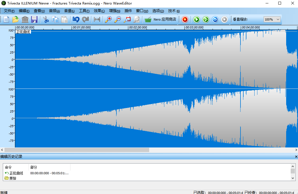Start recording with the red record button
Viewport: 298px width, 194px height.
(185, 19)
